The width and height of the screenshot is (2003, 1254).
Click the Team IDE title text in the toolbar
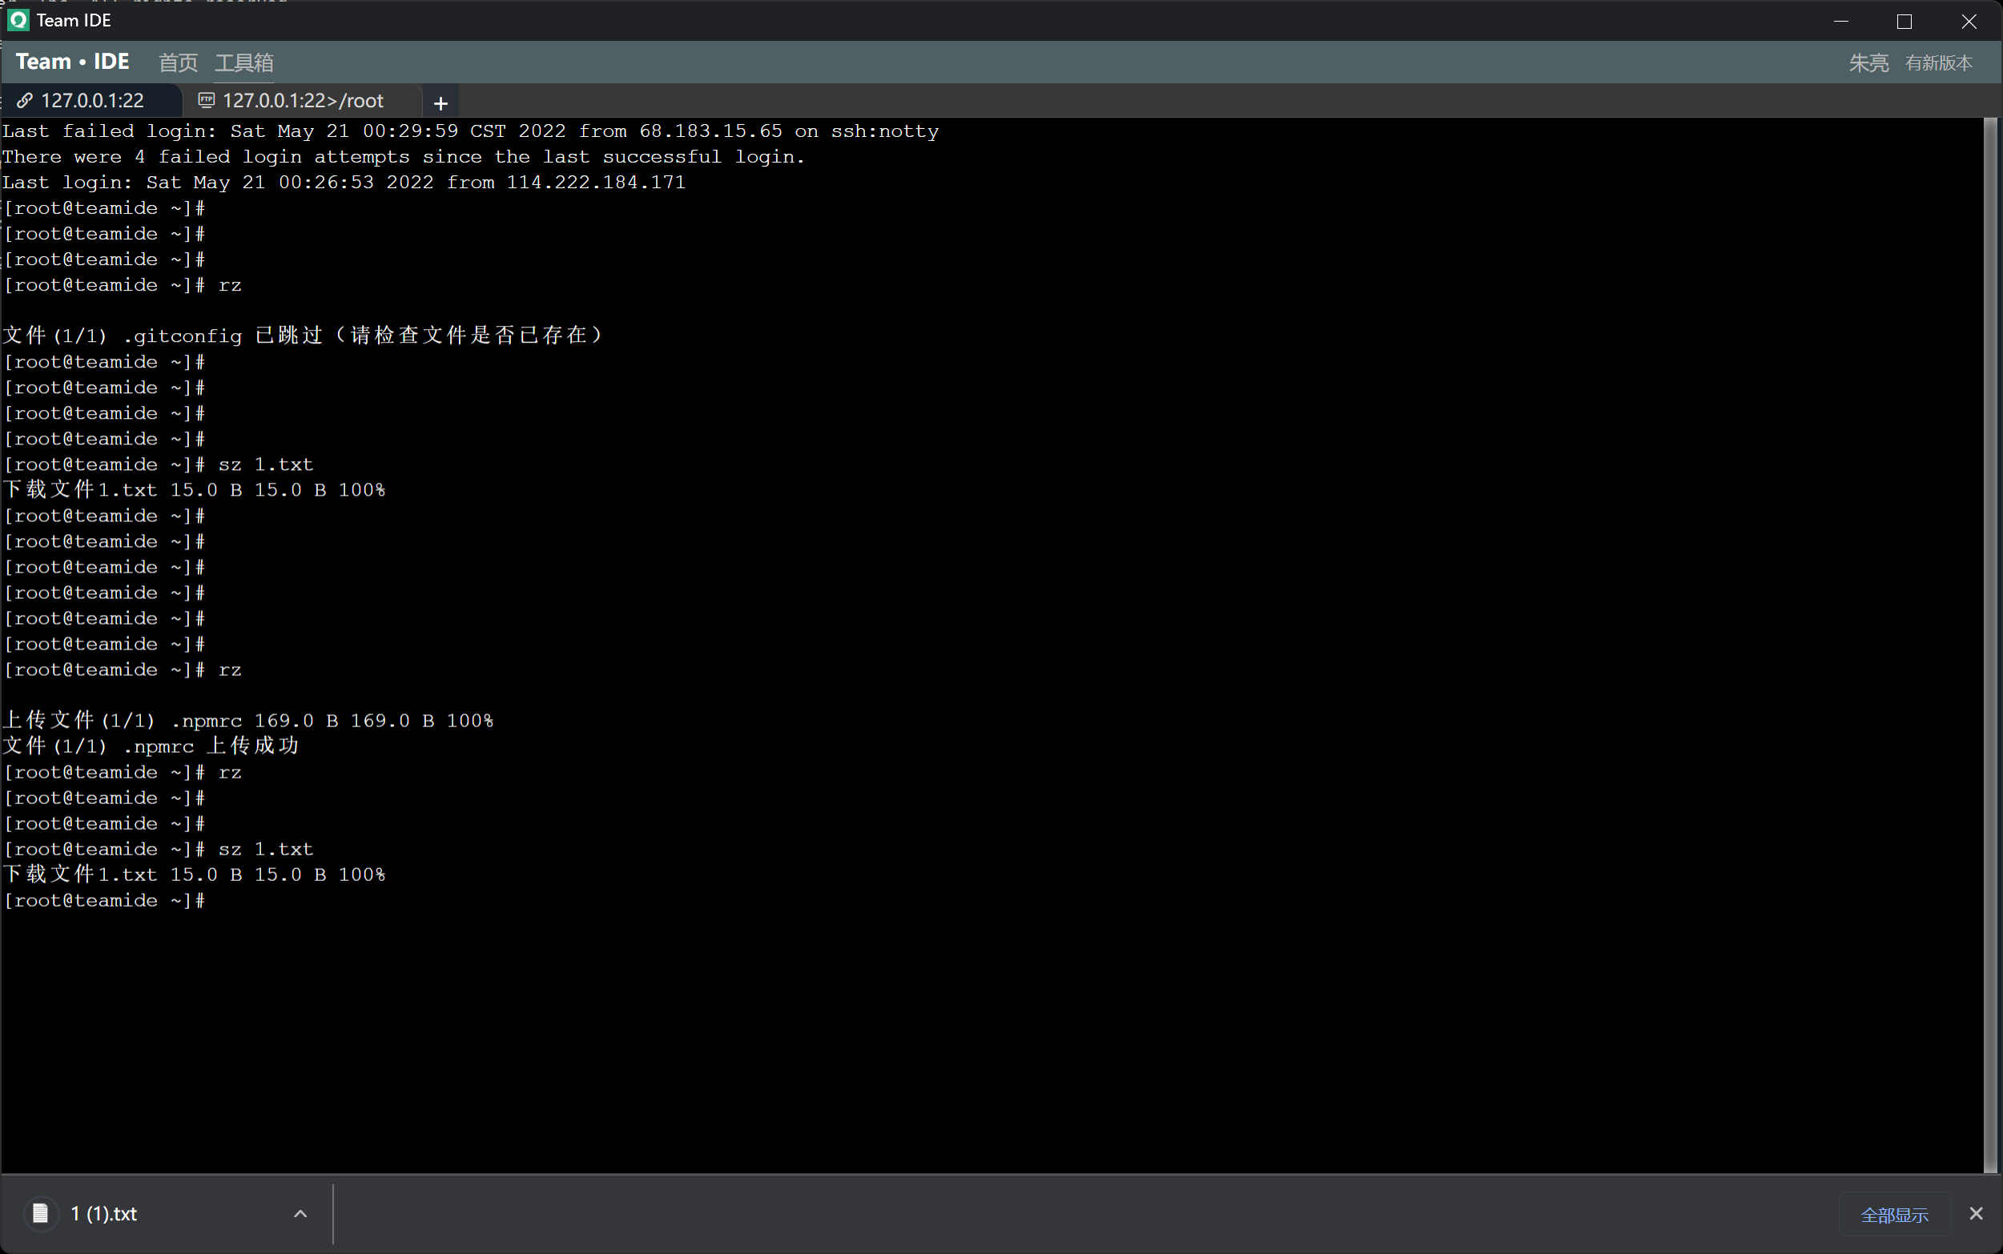72,62
